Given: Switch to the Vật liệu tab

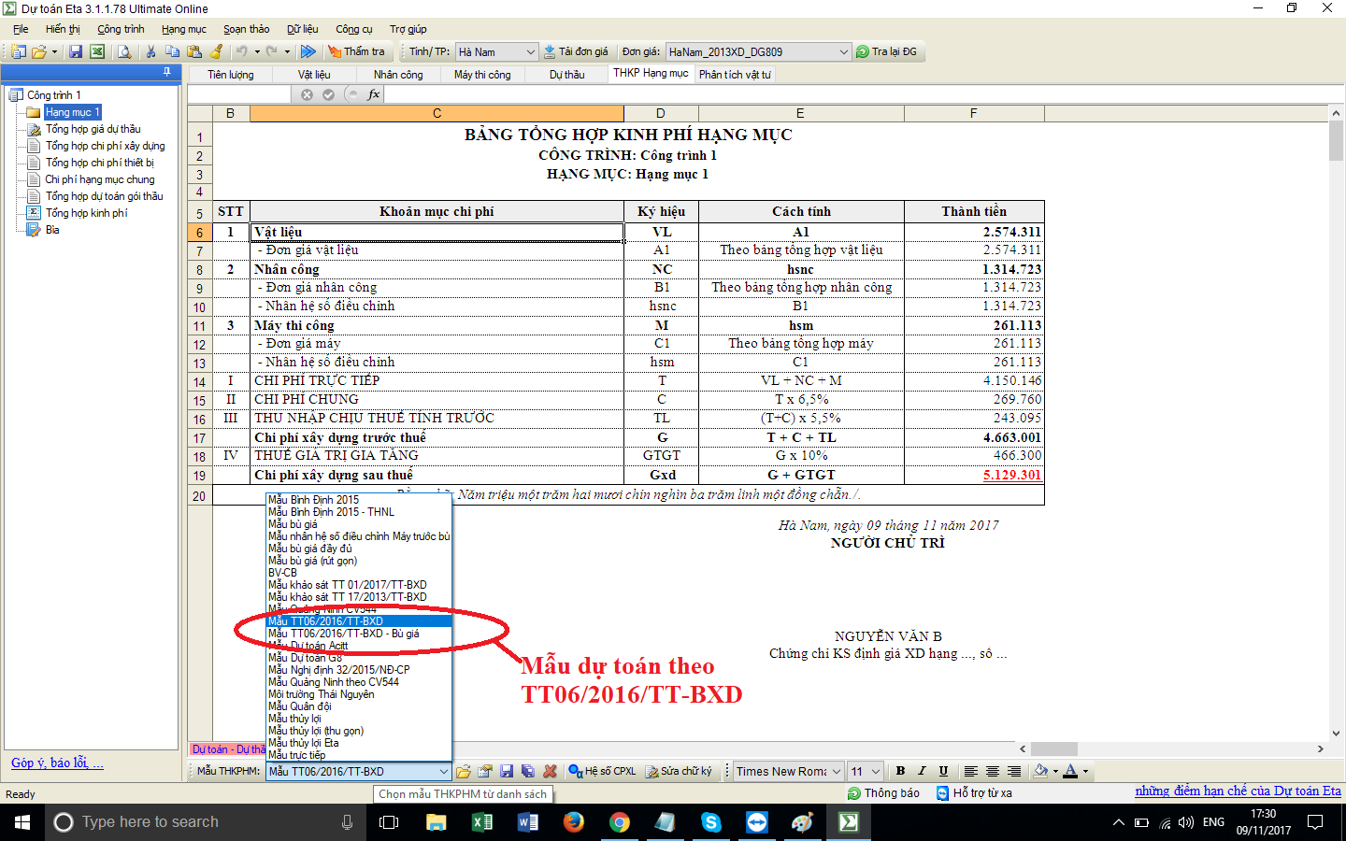Looking at the screenshot, I should 314,75.
